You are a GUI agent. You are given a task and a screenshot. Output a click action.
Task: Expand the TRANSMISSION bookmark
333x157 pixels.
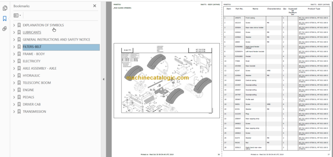[14, 112]
